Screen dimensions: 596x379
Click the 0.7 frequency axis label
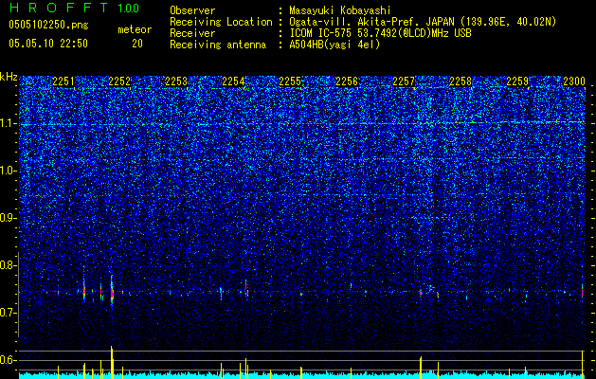(x=9, y=313)
